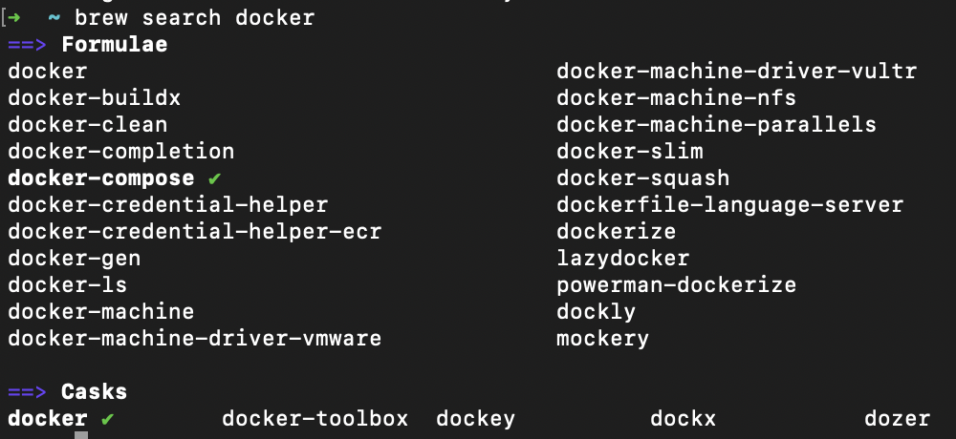Click the green prompt arrow
Image resolution: width=956 pixels, height=439 pixels.
(x=13, y=18)
